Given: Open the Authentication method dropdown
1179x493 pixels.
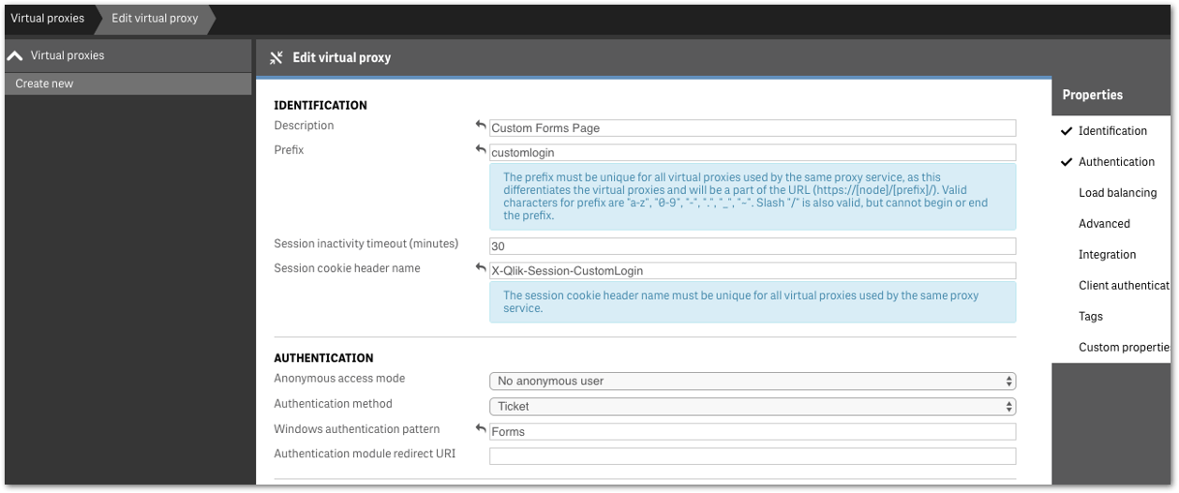Looking at the screenshot, I should click(752, 407).
